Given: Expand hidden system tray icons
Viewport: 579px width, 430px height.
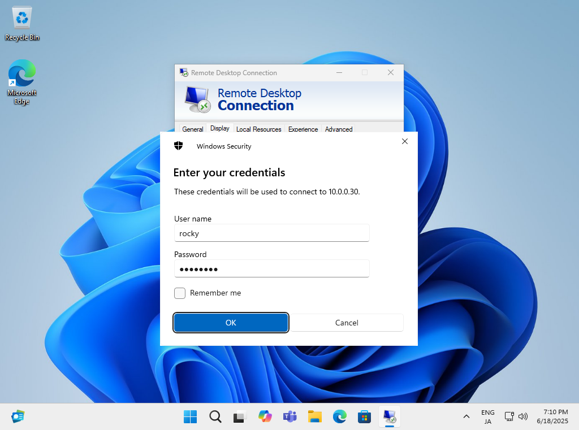Looking at the screenshot, I should pyautogui.click(x=466, y=416).
